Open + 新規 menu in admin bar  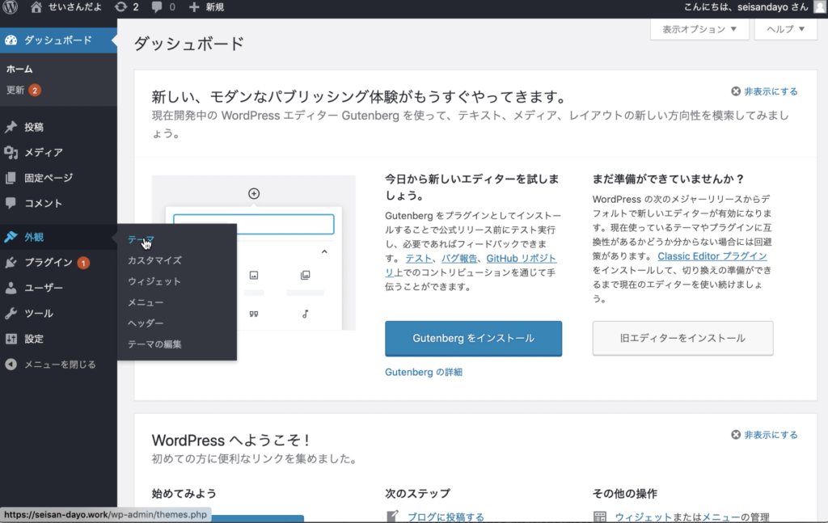click(x=206, y=7)
